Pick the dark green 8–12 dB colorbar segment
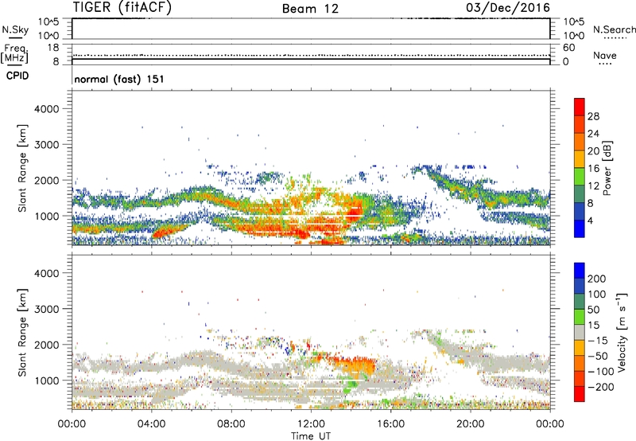 (580, 193)
